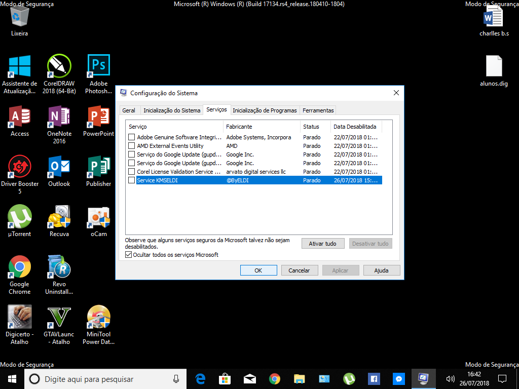Switch to the Geral tab
The width and height of the screenshot is (519, 389).
(128, 110)
